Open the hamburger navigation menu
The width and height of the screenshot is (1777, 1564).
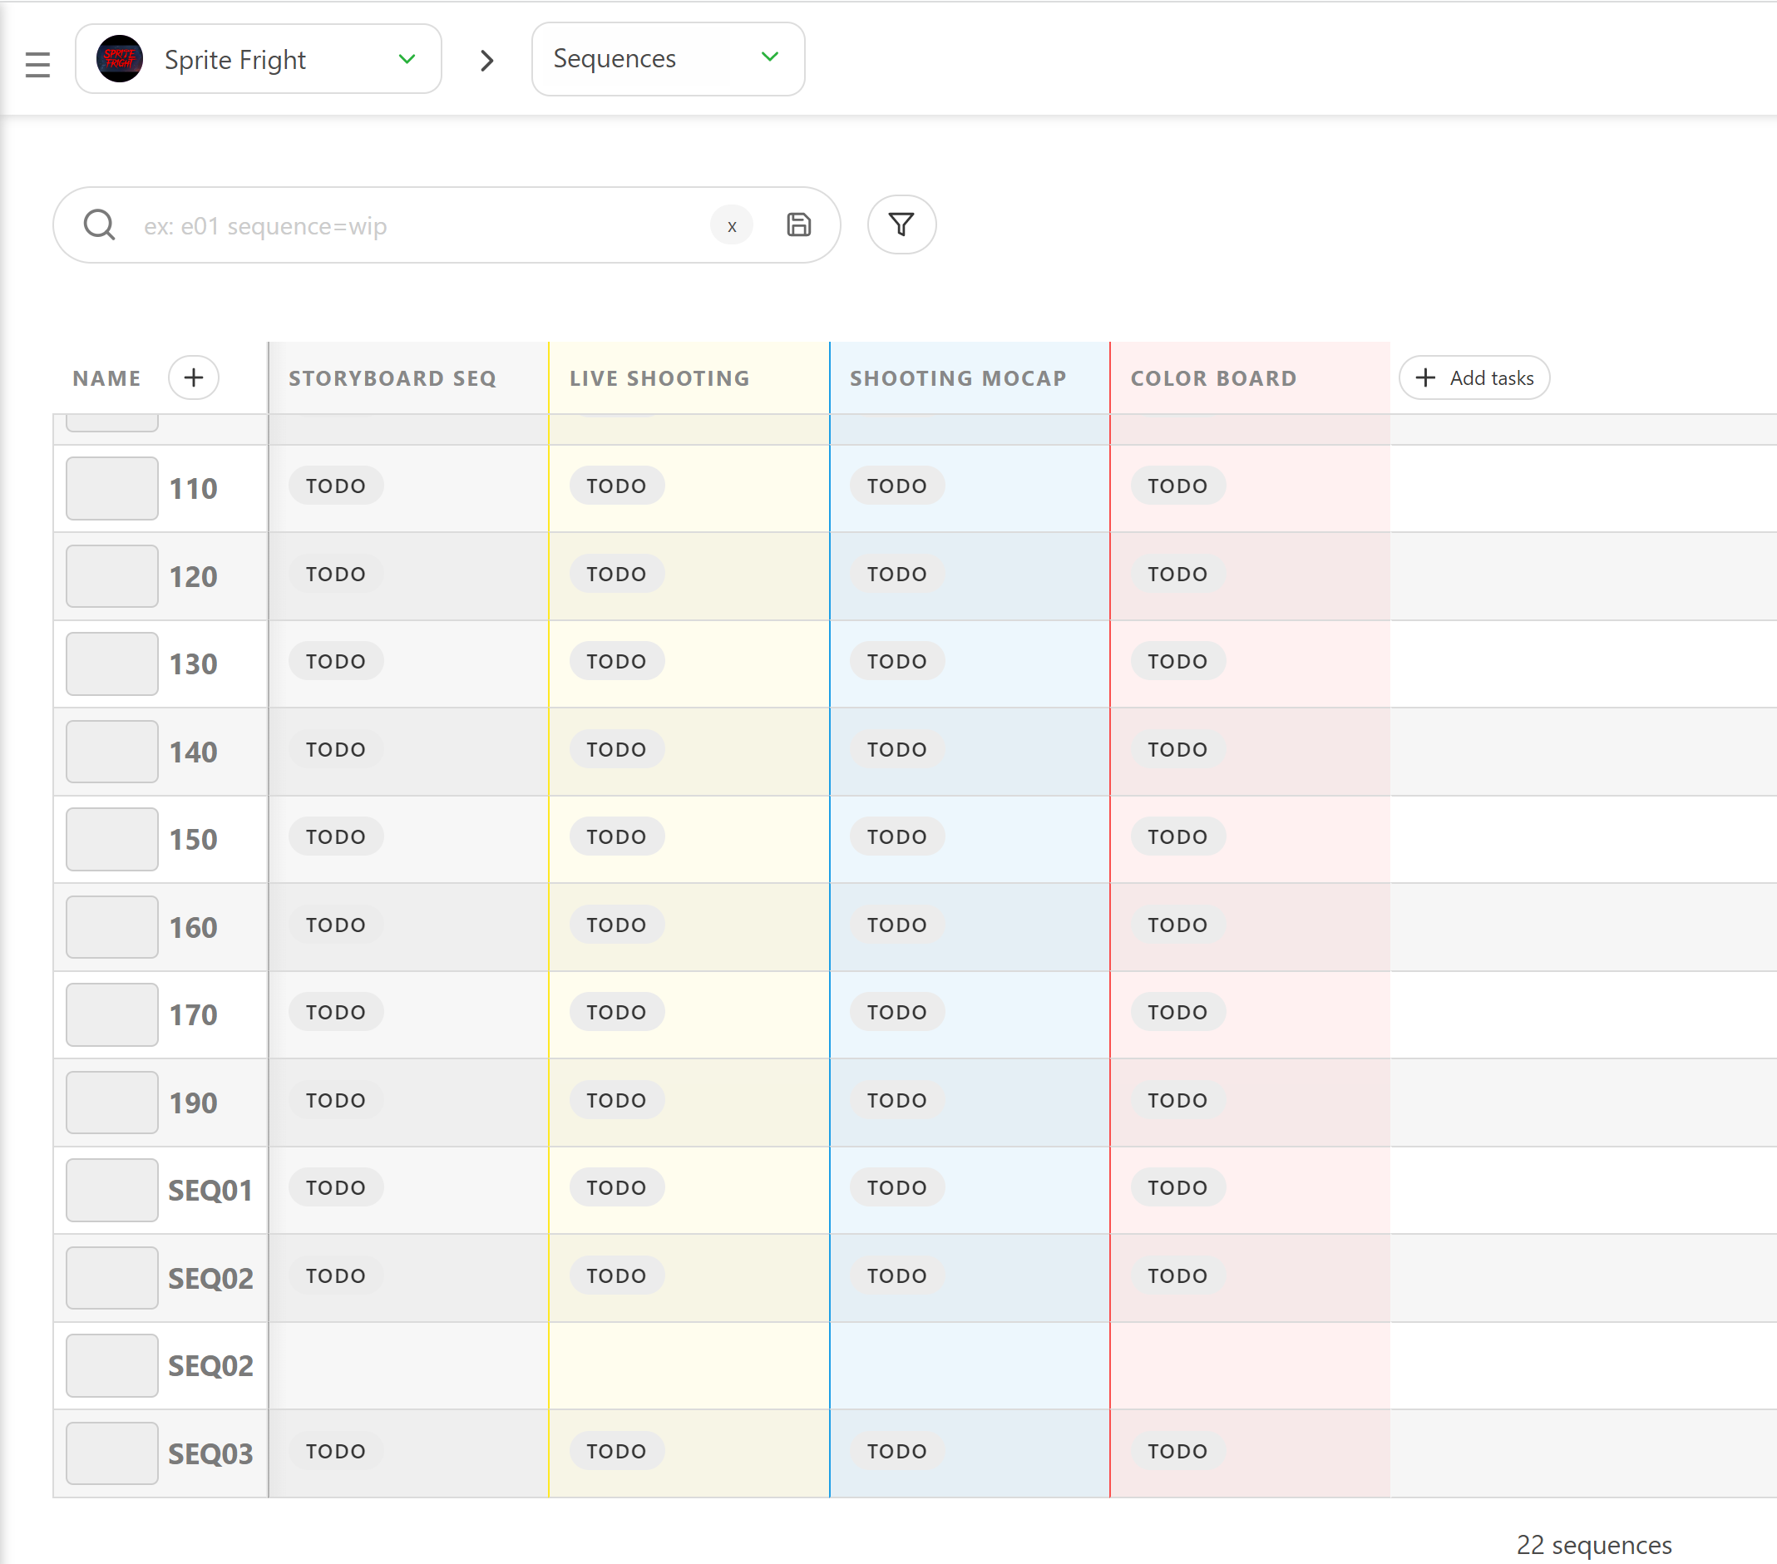pos(38,62)
